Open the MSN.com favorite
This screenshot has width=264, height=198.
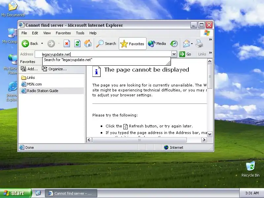point(31,84)
